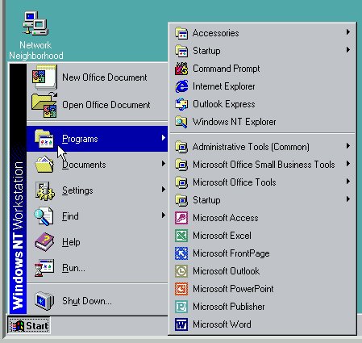Image resolution: width=362 pixels, height=343 pixels.
Task: Click the Microsoft PowerPoint icon
Action: [181, 289]
